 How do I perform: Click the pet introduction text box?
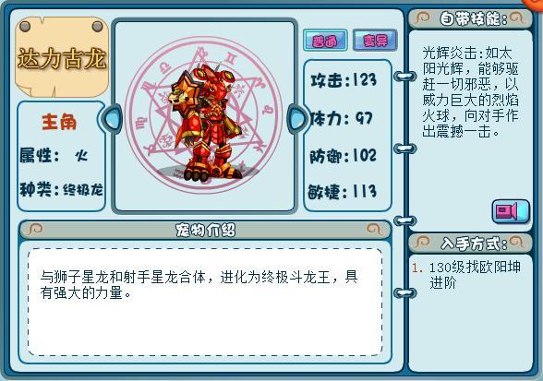(x=205, y=302)
